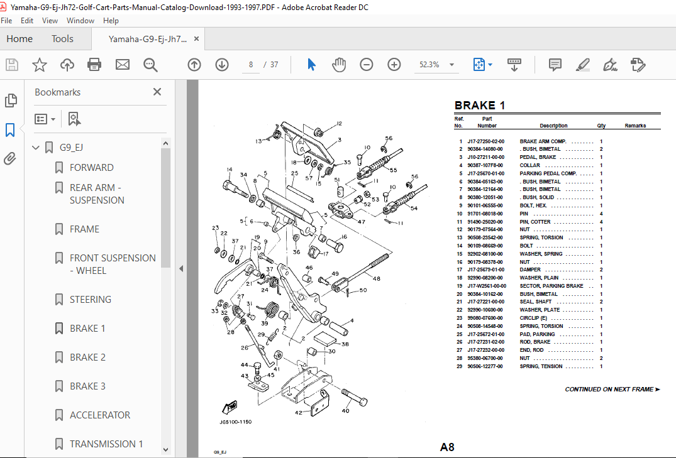This screenshot has height=458, width=676.
Task: Send file by email envelope icon
Action: (x=123, y=65)
